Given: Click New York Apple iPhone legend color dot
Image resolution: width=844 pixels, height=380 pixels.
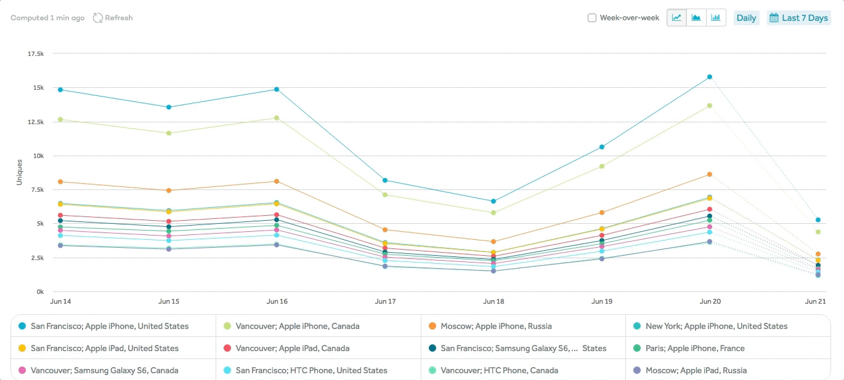Looking at the screenshot, I should point(637,326).
